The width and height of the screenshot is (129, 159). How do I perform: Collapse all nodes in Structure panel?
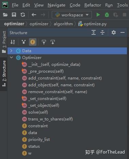click(102, 32)
